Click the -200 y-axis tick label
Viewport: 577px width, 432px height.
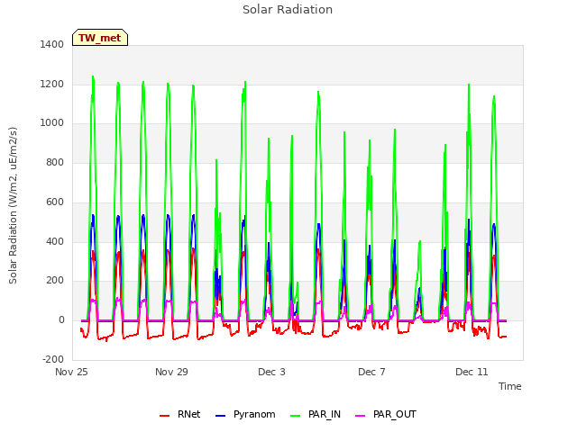point(53,359)
